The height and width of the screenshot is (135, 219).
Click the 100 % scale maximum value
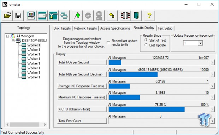[205, 105]
